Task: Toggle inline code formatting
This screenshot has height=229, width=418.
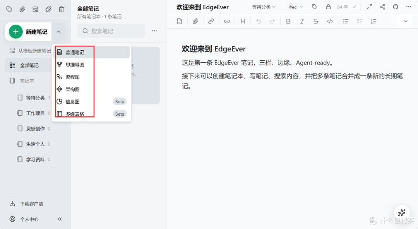Action: 330,21
